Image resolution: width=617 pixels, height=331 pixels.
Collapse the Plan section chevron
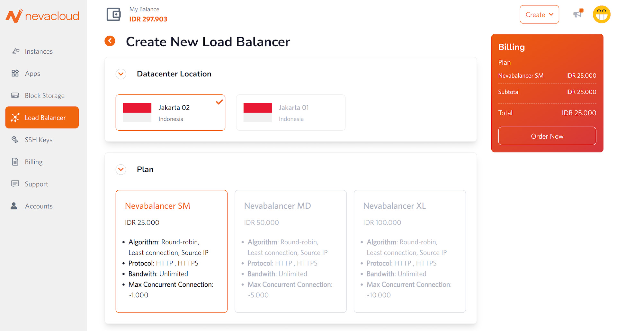121,169
